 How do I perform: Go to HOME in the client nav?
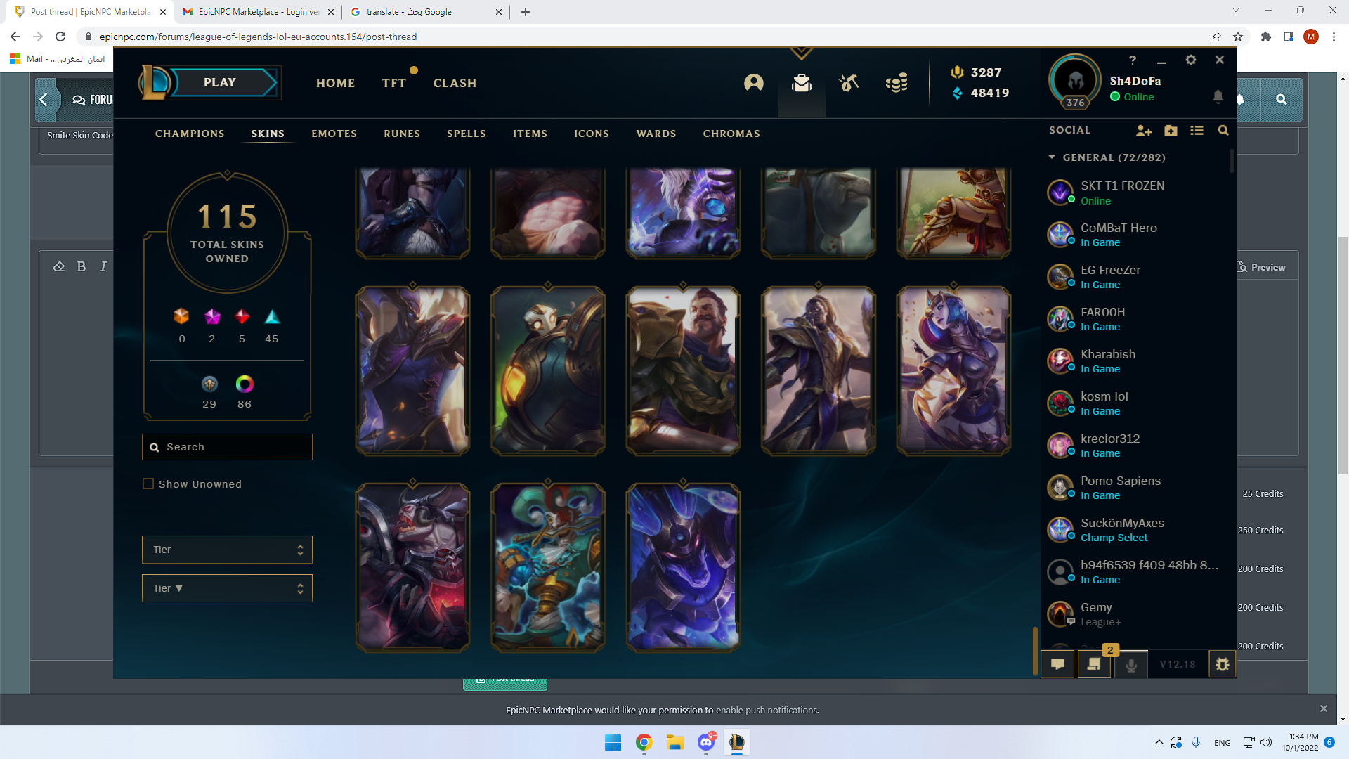pyautogui.click(x=335, y=83)
